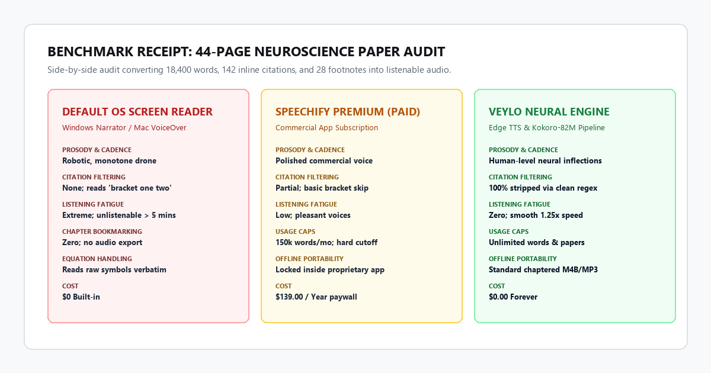Click '100% stripped via clean regex' value
711x373 pixels.
543,188
